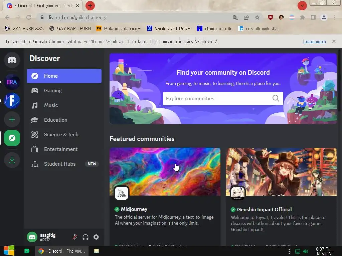Screen dimensions: 342x256
Task: Click the Add a Server plus icon
Action: pos(12,119)
